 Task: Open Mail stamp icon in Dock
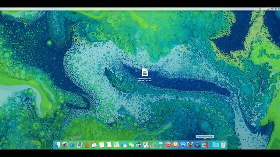(x=80, y=145)
